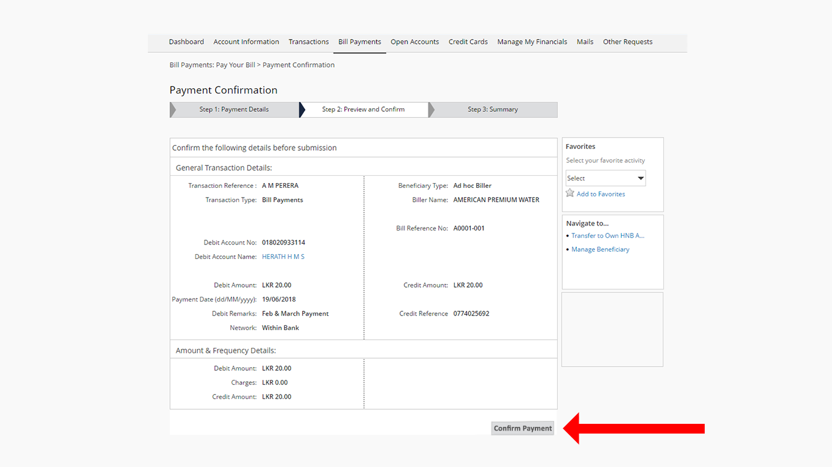Screen dimensions: 832x467
Task: Click bill reference number A0001-001
Action: point(469,229)
